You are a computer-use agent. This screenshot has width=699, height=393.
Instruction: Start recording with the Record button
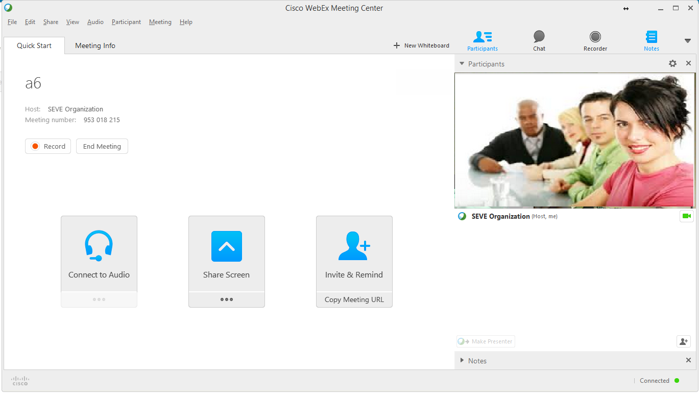click(x=48, y=146)
